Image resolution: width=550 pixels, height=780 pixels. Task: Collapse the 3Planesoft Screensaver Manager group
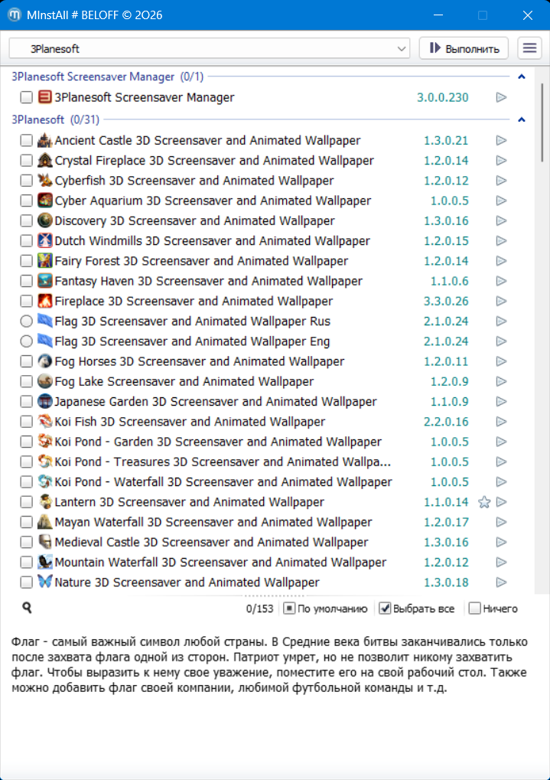pos(522,77)
